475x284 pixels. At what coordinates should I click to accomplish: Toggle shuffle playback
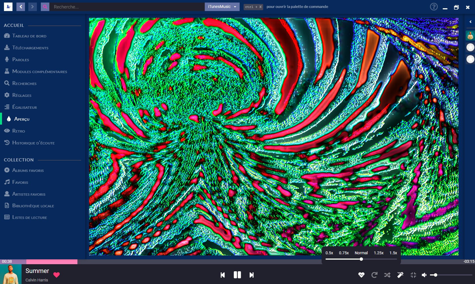(x=387, y=275)
